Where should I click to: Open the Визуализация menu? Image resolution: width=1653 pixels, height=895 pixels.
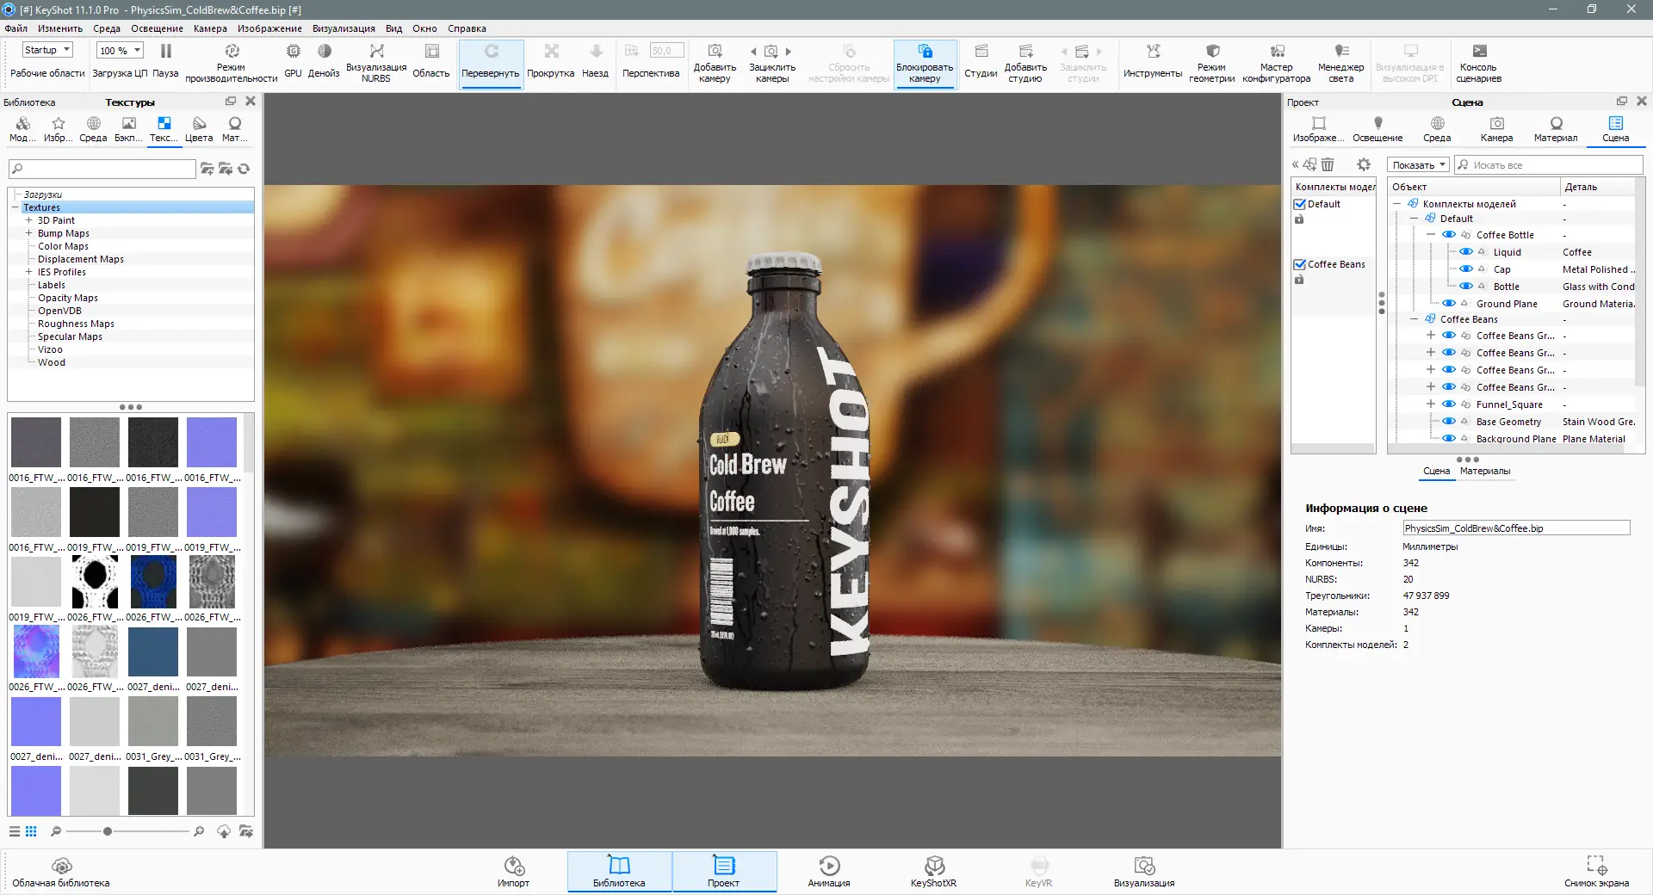pos(344,28)
